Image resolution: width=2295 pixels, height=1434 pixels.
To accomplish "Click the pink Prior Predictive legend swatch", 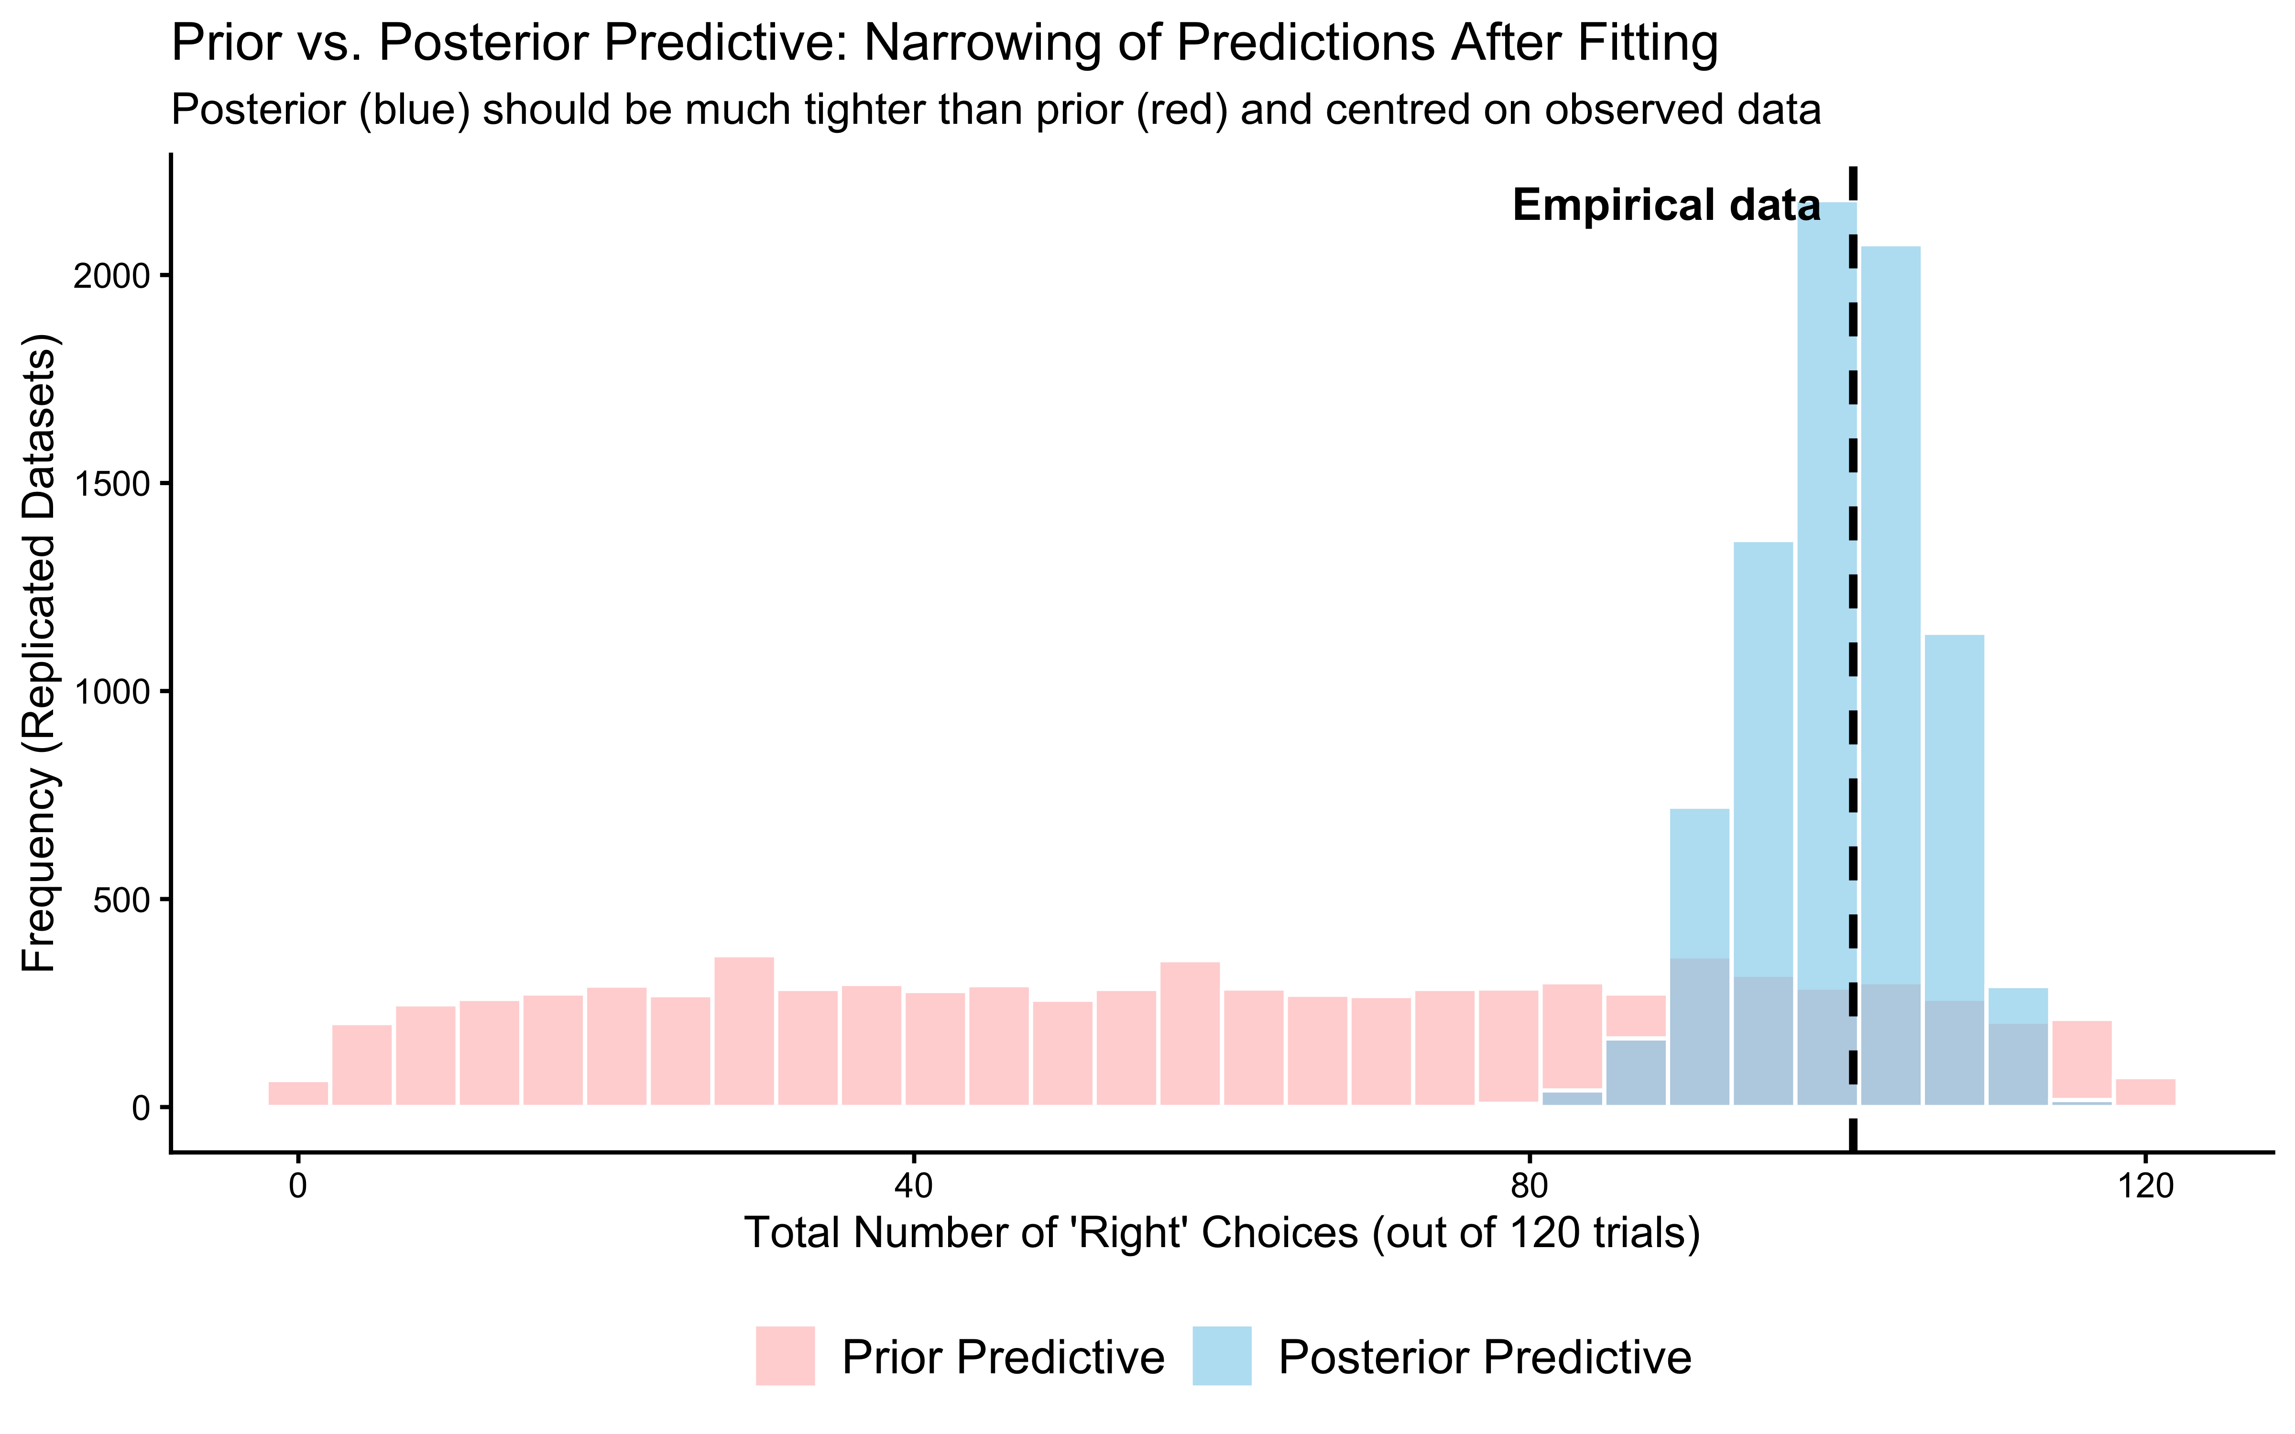I will (784, 1356).
